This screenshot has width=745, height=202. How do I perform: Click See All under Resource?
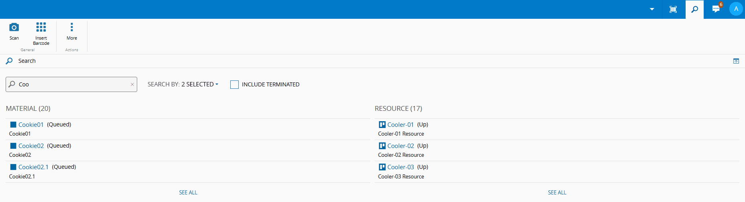pyautogui.click(x=557, y=193)
